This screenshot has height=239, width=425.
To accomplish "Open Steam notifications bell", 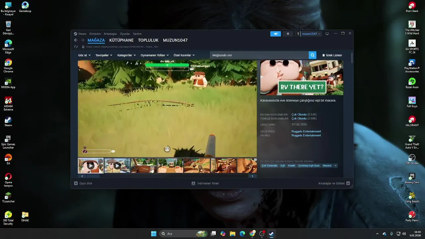I will pyautogui.click(x=288, y=34).
